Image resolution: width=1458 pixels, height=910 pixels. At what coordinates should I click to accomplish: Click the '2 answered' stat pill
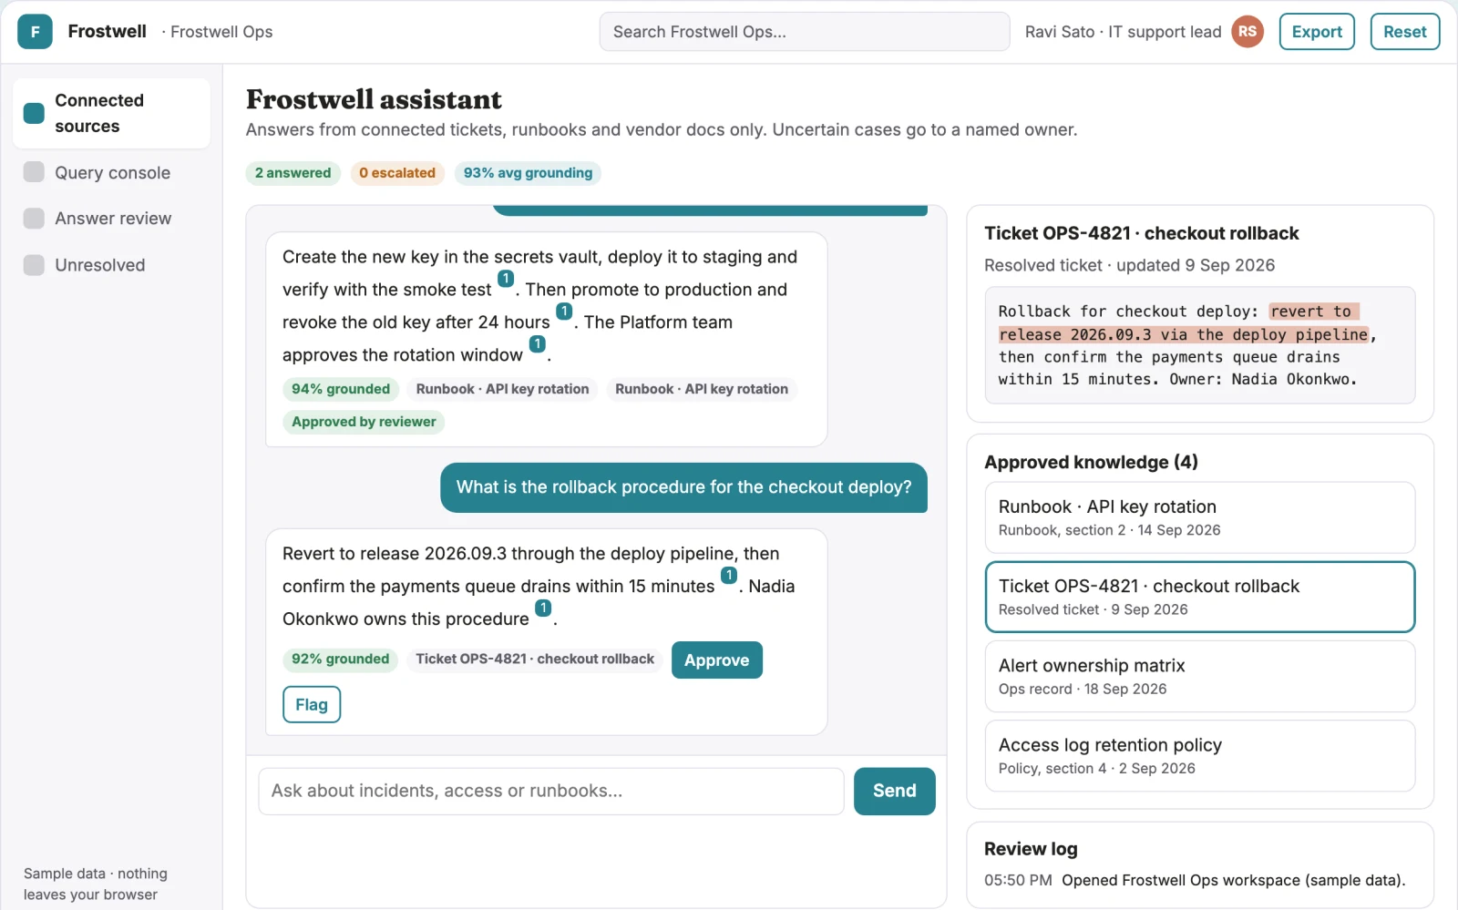(x=293, y=173)
